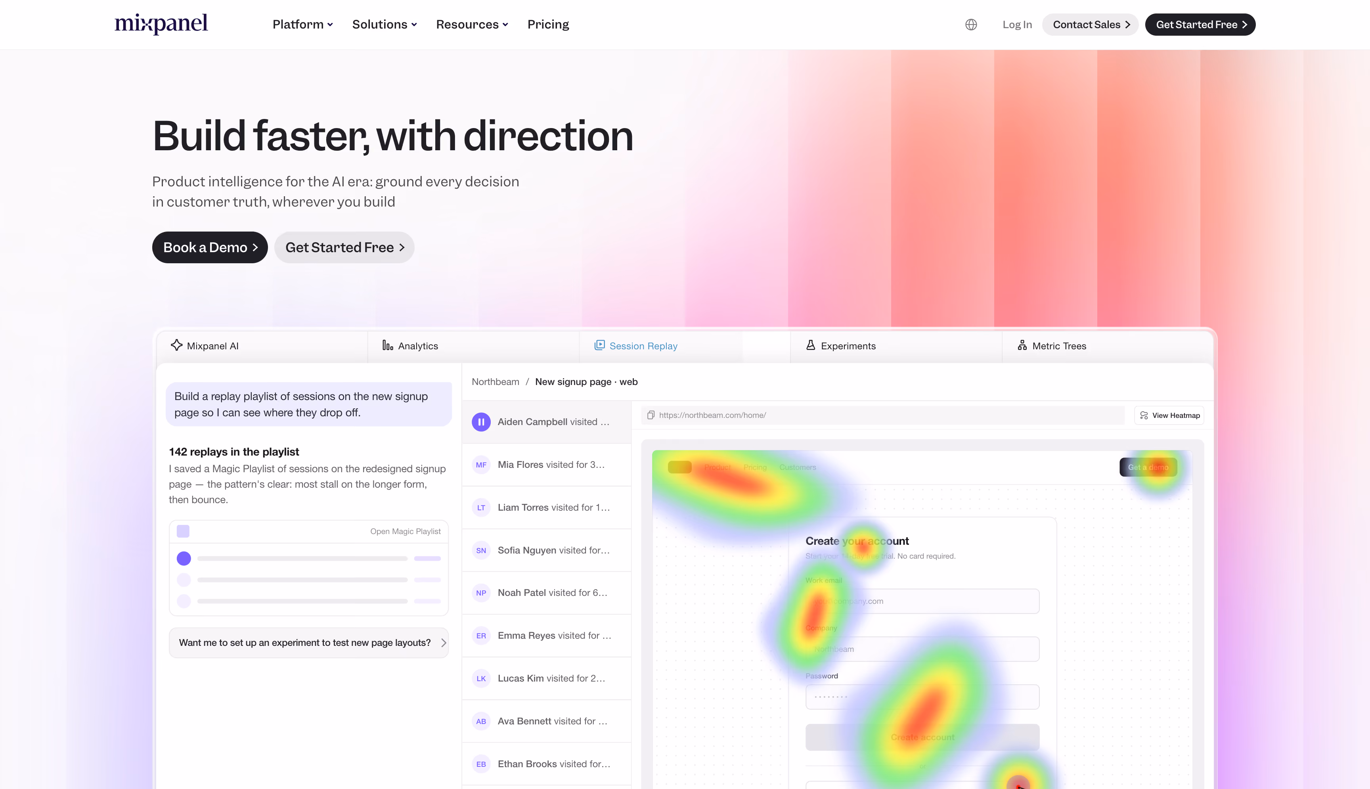Image resolution: width=1370 pixels, height=789 pixels.
Task: Click hero Get Started Free button
Action: tap(344, 248)
